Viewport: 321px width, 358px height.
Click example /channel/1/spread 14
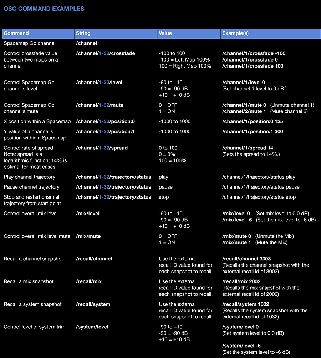tap(248, 148)
